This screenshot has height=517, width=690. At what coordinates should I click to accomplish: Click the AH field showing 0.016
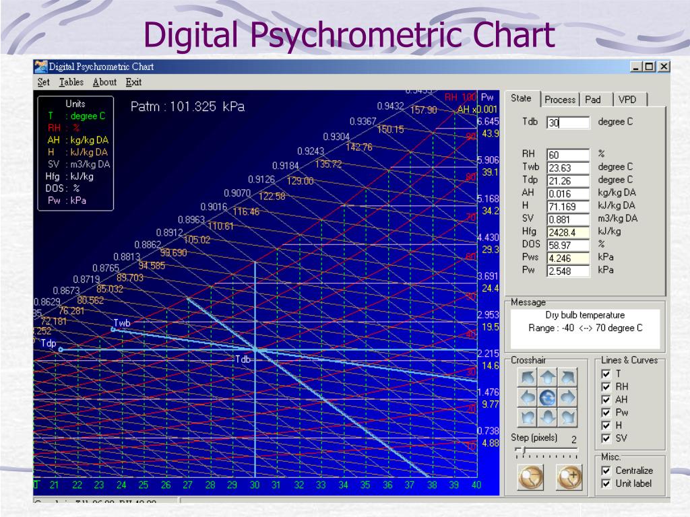point(568,193)
